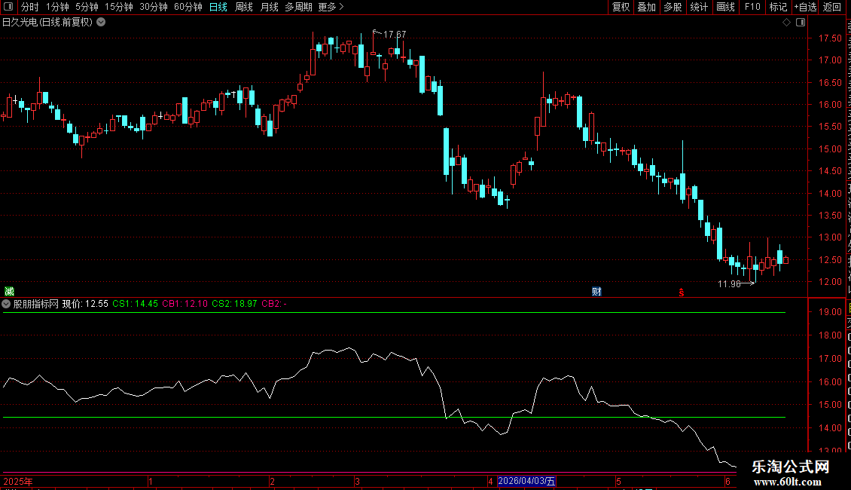Click the 返回 back button
The width and height of the screenshot is (851, 490).
coord(831,7)
